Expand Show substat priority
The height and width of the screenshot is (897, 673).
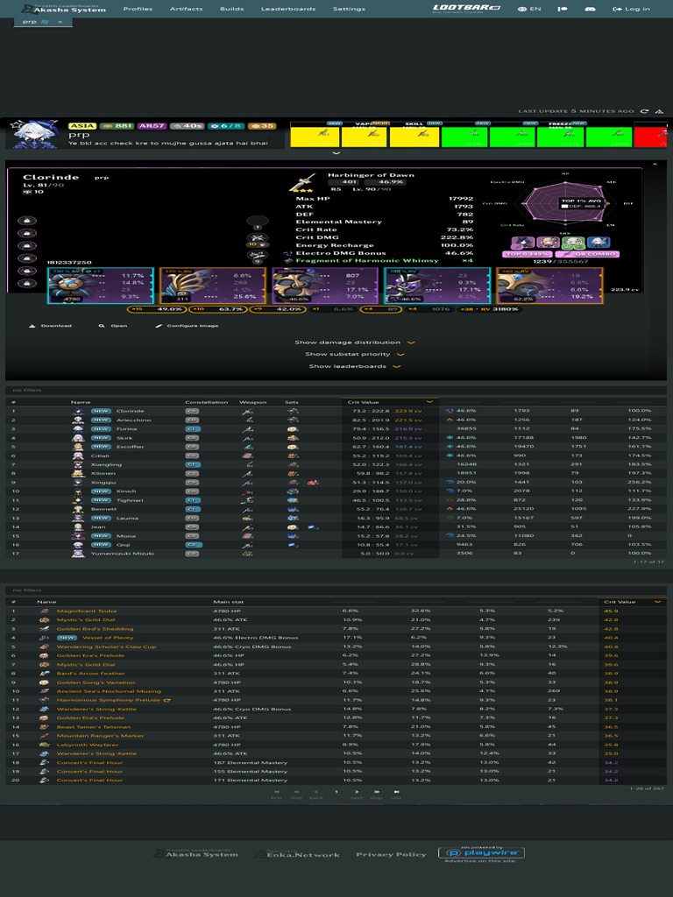354,354
